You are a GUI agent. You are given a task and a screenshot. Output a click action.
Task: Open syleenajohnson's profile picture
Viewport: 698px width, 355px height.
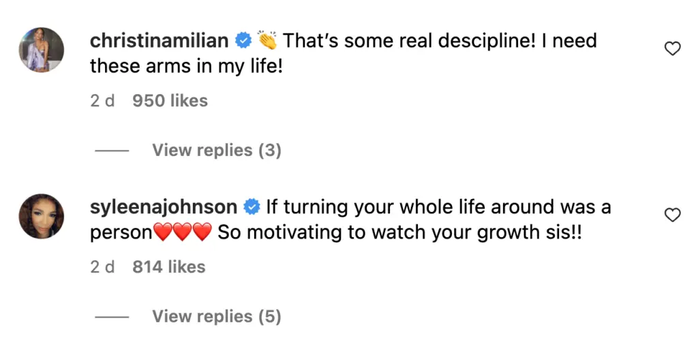[41, 216]
